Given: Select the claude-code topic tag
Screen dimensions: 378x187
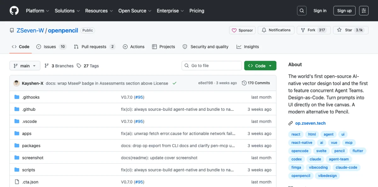Looking at the screenshot, I should (346, 167).
